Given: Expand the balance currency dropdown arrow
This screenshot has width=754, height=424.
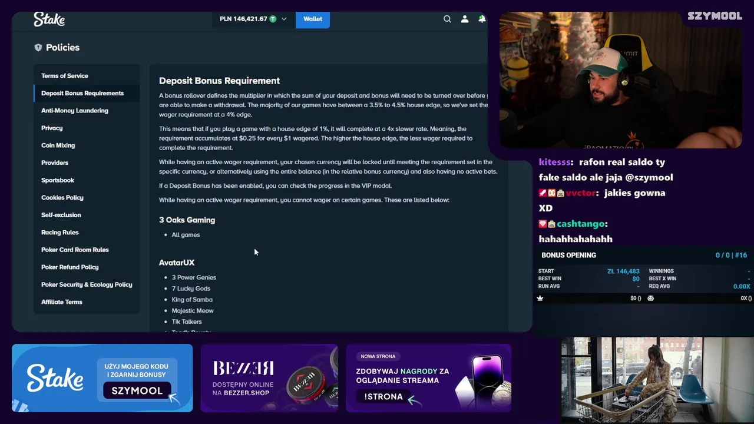Looking at the screenshot, I should tap(284, 19).
